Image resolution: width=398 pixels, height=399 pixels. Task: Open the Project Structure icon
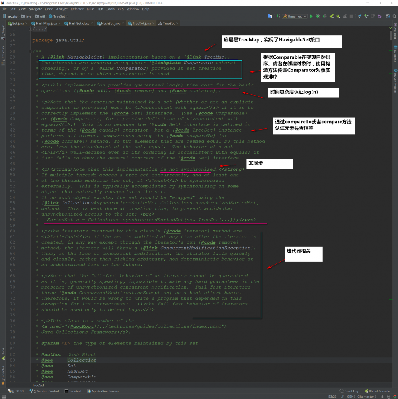point(388,16)
